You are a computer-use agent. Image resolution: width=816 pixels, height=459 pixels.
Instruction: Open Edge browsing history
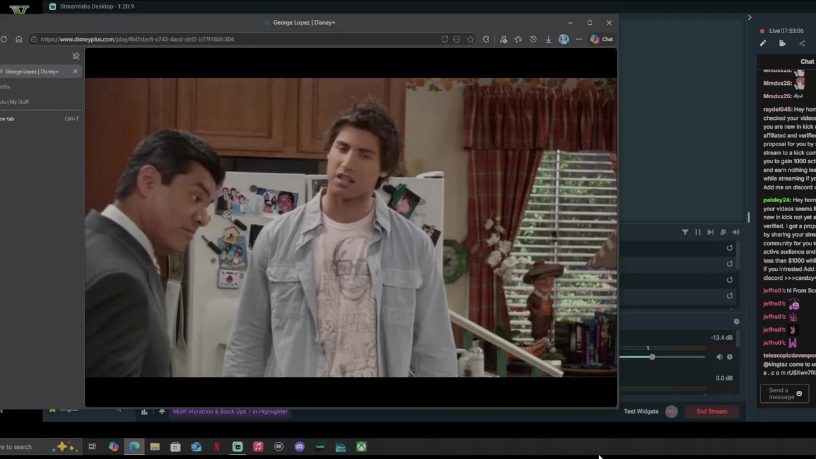tap(533, 39)
